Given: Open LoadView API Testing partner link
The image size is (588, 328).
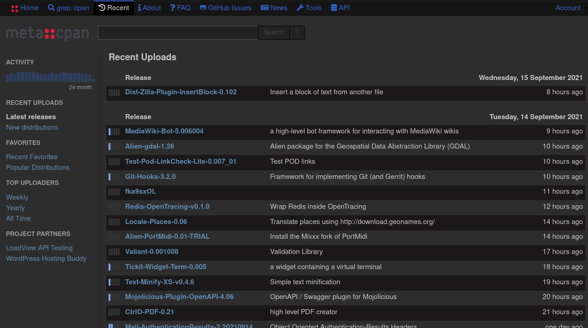Looking at the screenshot, I should [39, 248].
